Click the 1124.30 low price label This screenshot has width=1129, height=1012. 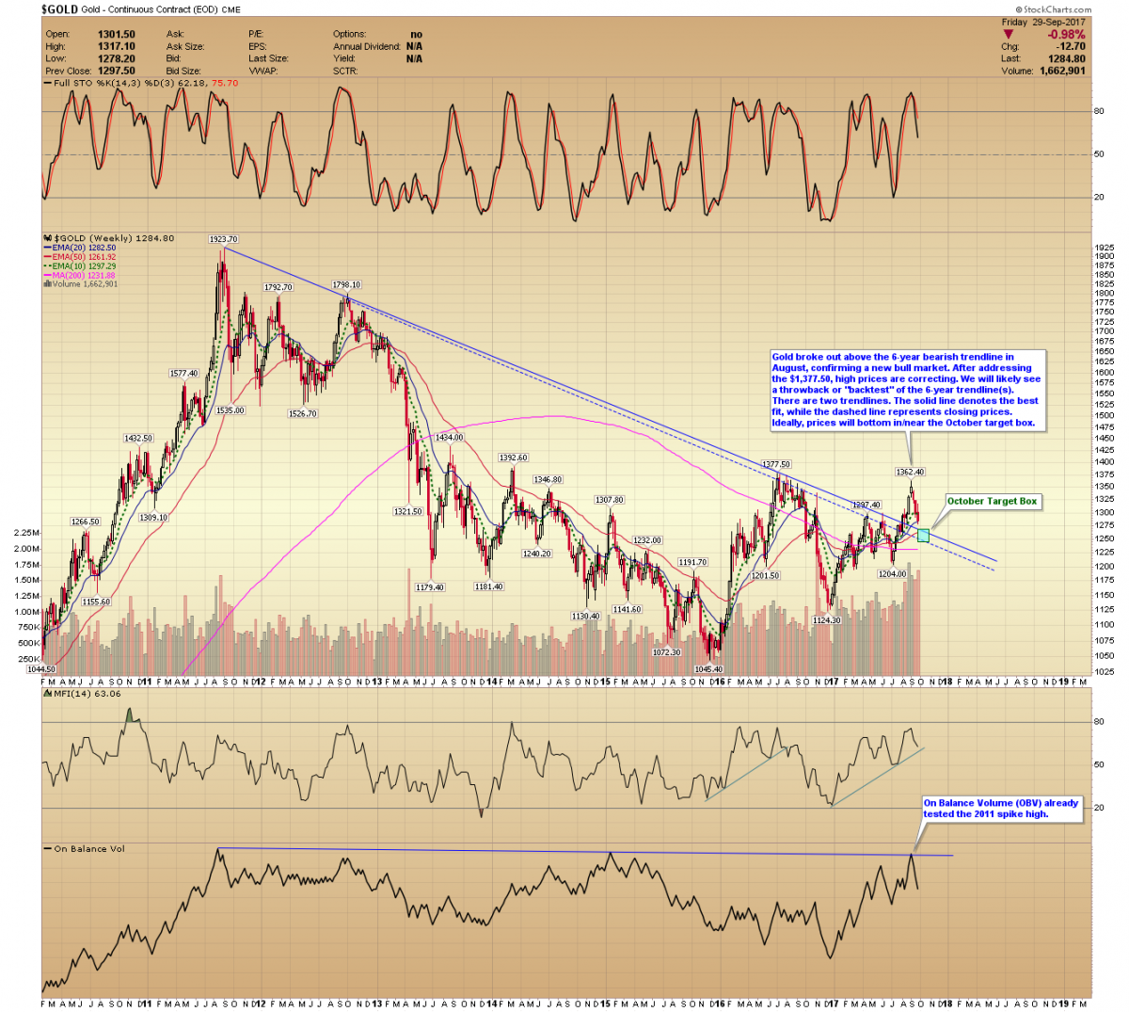click(x=826, y=620)
